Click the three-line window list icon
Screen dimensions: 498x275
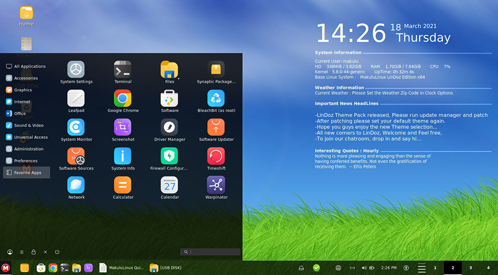click(421, 268)
